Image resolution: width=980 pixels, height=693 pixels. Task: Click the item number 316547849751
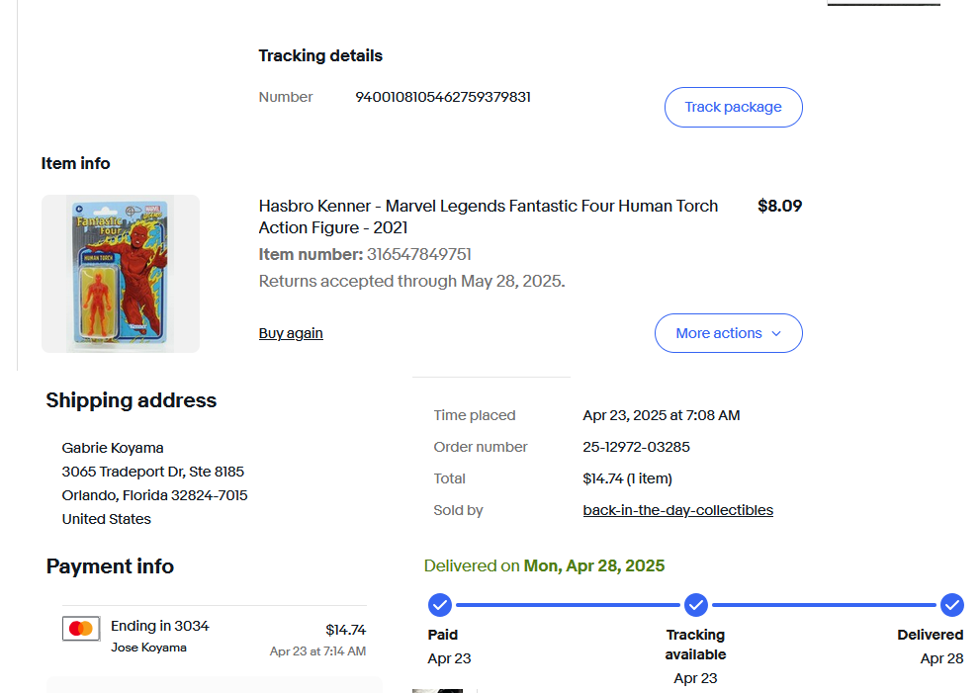coord(418,255)
